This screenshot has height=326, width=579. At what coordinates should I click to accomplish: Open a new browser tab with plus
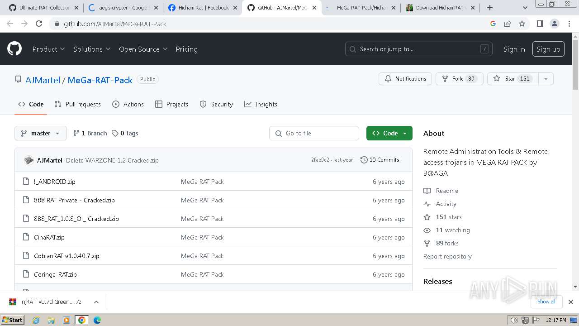pyautogui.click(x=489, y=8)
